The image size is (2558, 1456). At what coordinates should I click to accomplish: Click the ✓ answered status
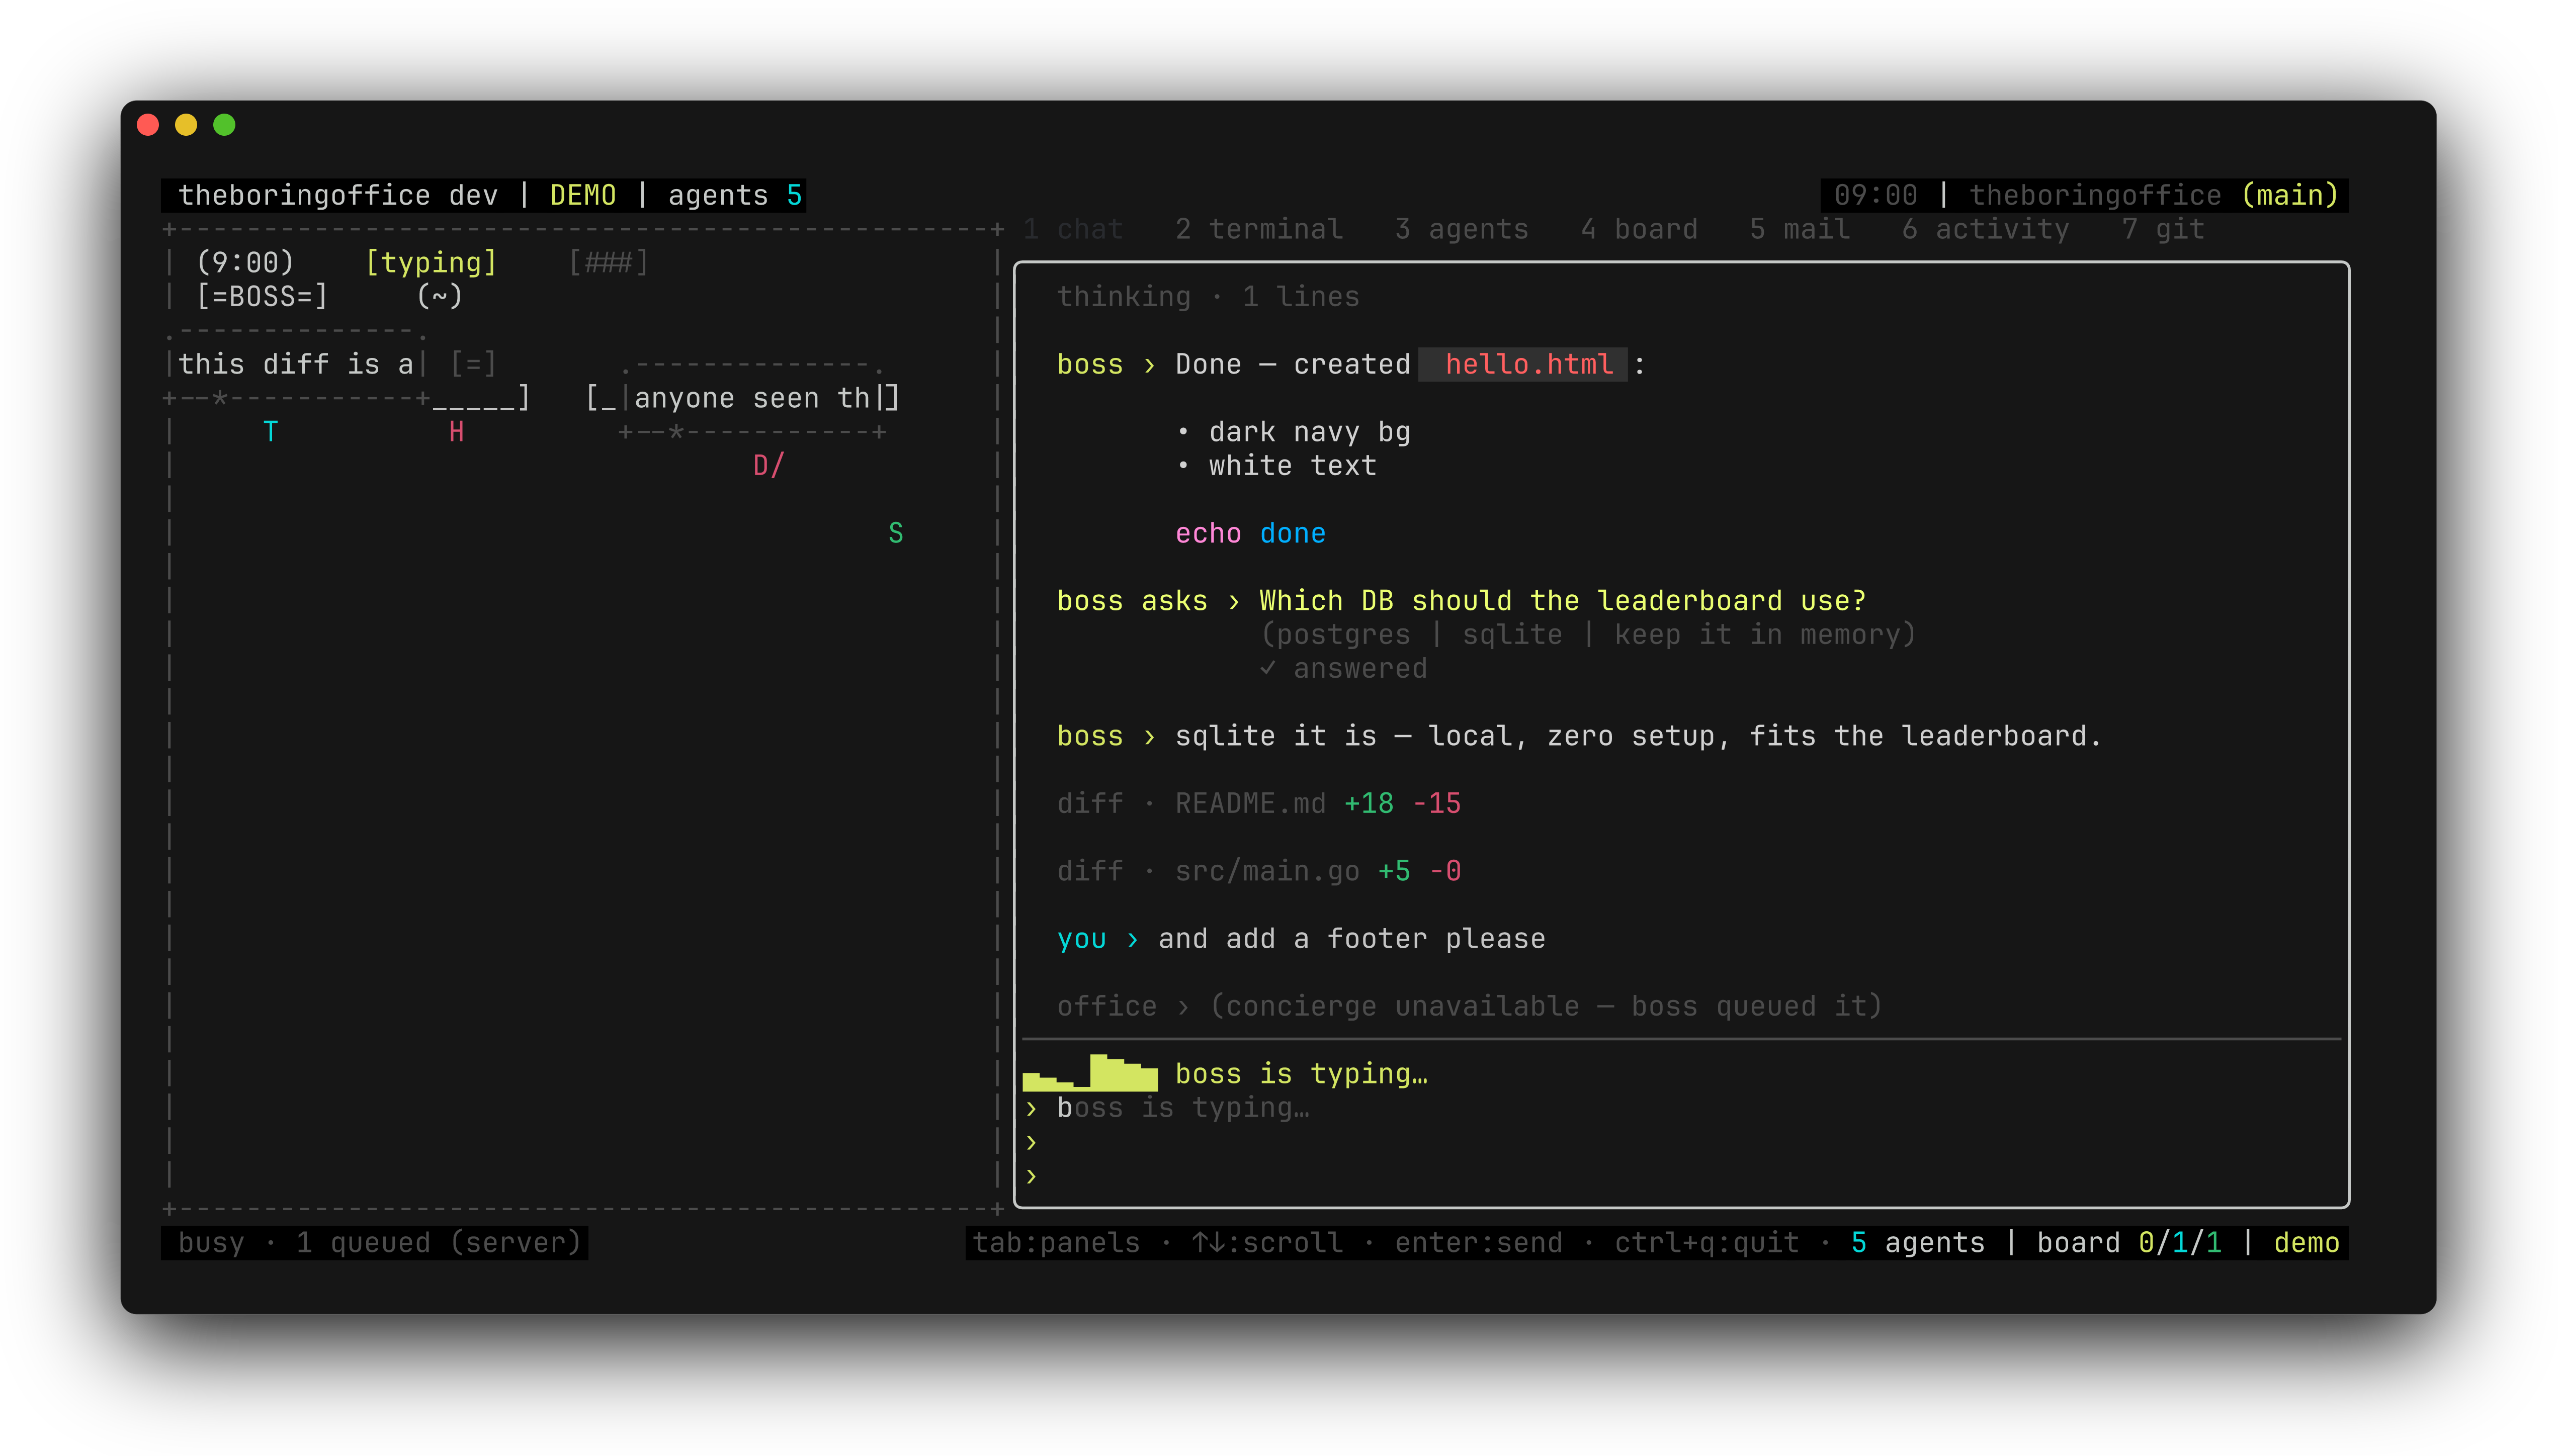tap(1342, 669)
